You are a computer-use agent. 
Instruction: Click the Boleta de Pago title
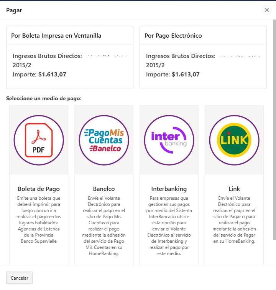coord(39,189)
